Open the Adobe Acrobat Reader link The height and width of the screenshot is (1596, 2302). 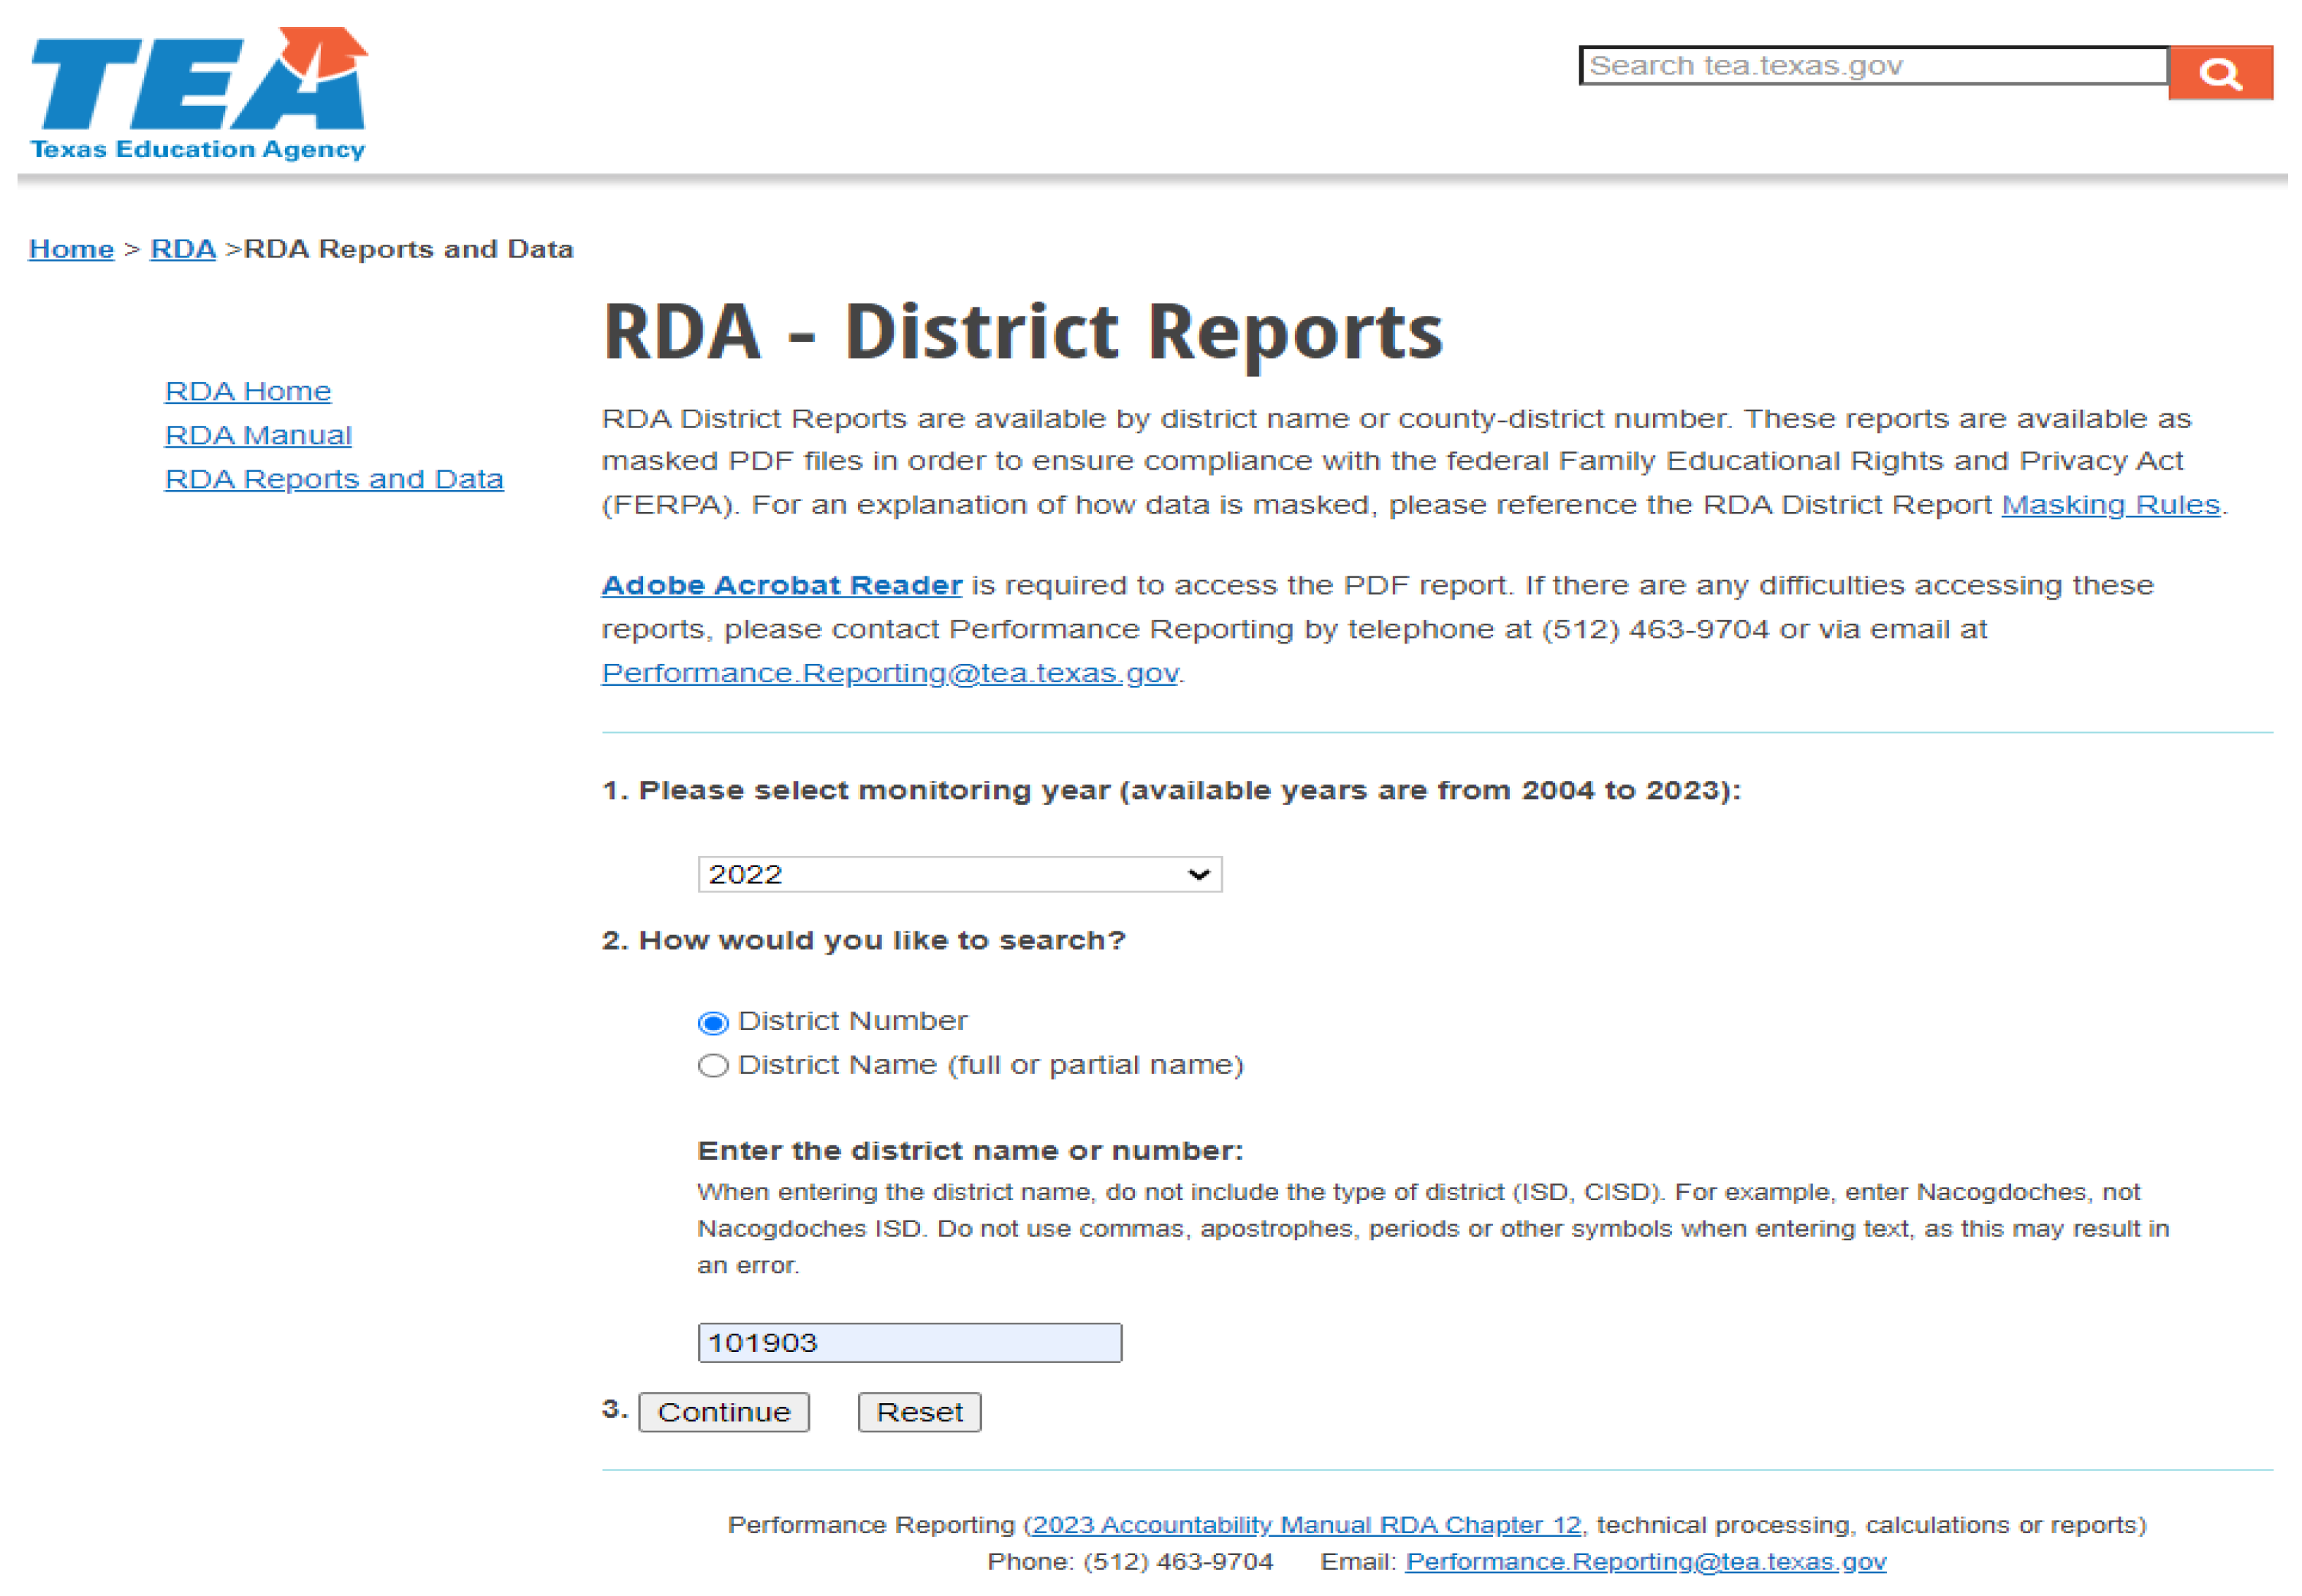point(781,585)
